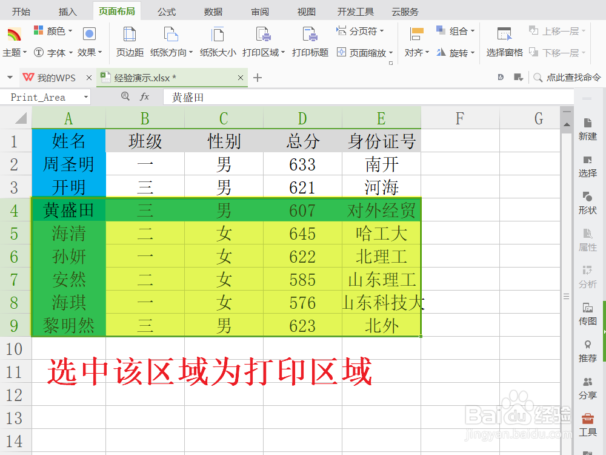Open the Print_Area name box dropdown
This screenshot has height=455, width=606.
(x=85, y=96)
